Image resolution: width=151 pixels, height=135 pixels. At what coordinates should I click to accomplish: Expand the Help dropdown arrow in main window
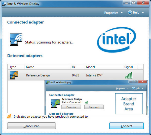143,13
